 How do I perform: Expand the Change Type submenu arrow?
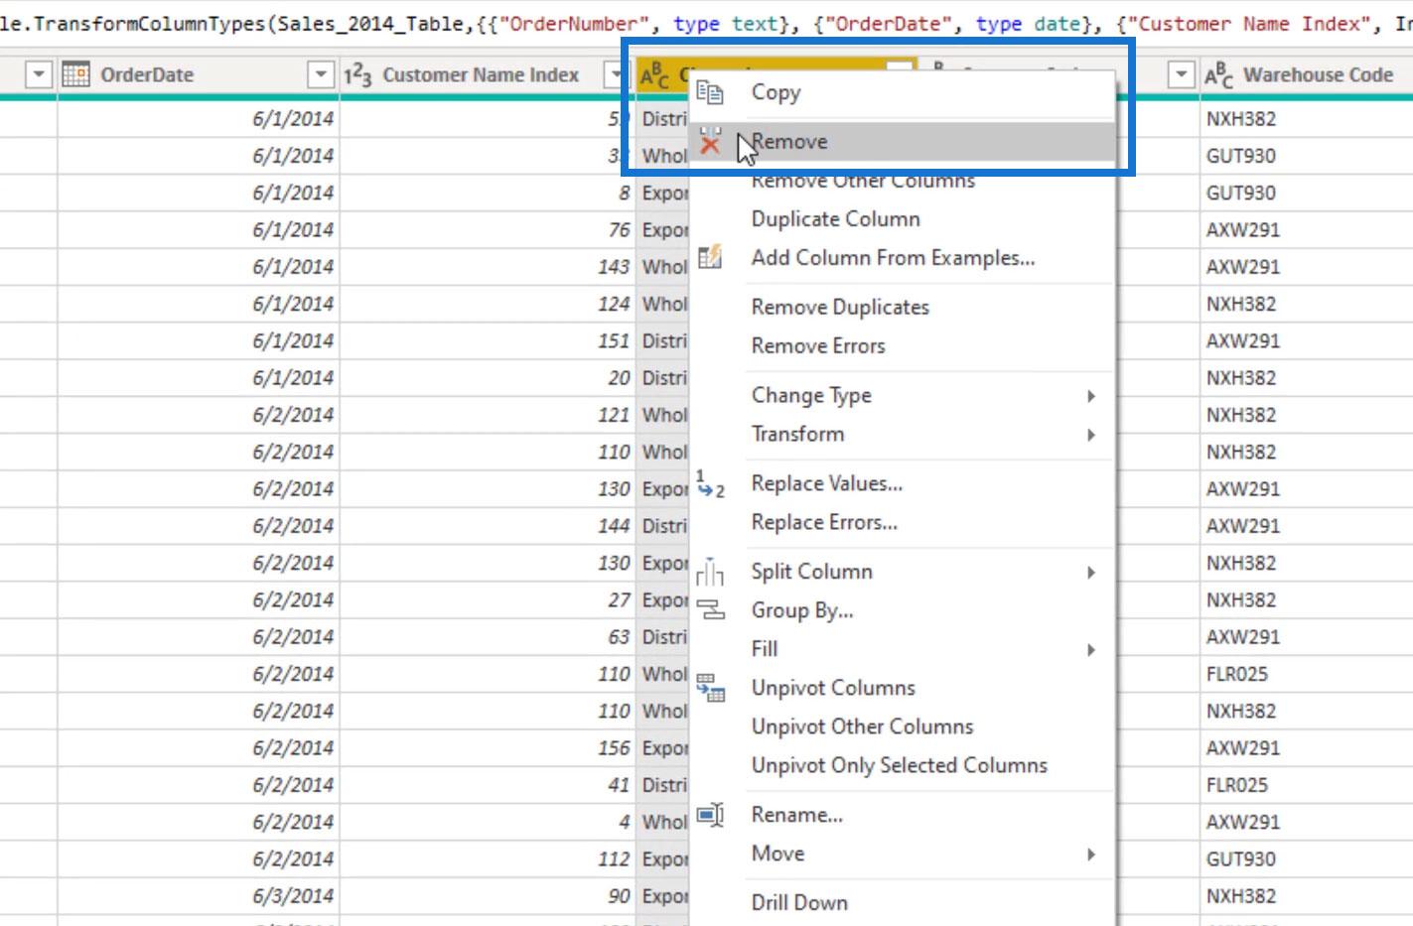coord(1091,396)
